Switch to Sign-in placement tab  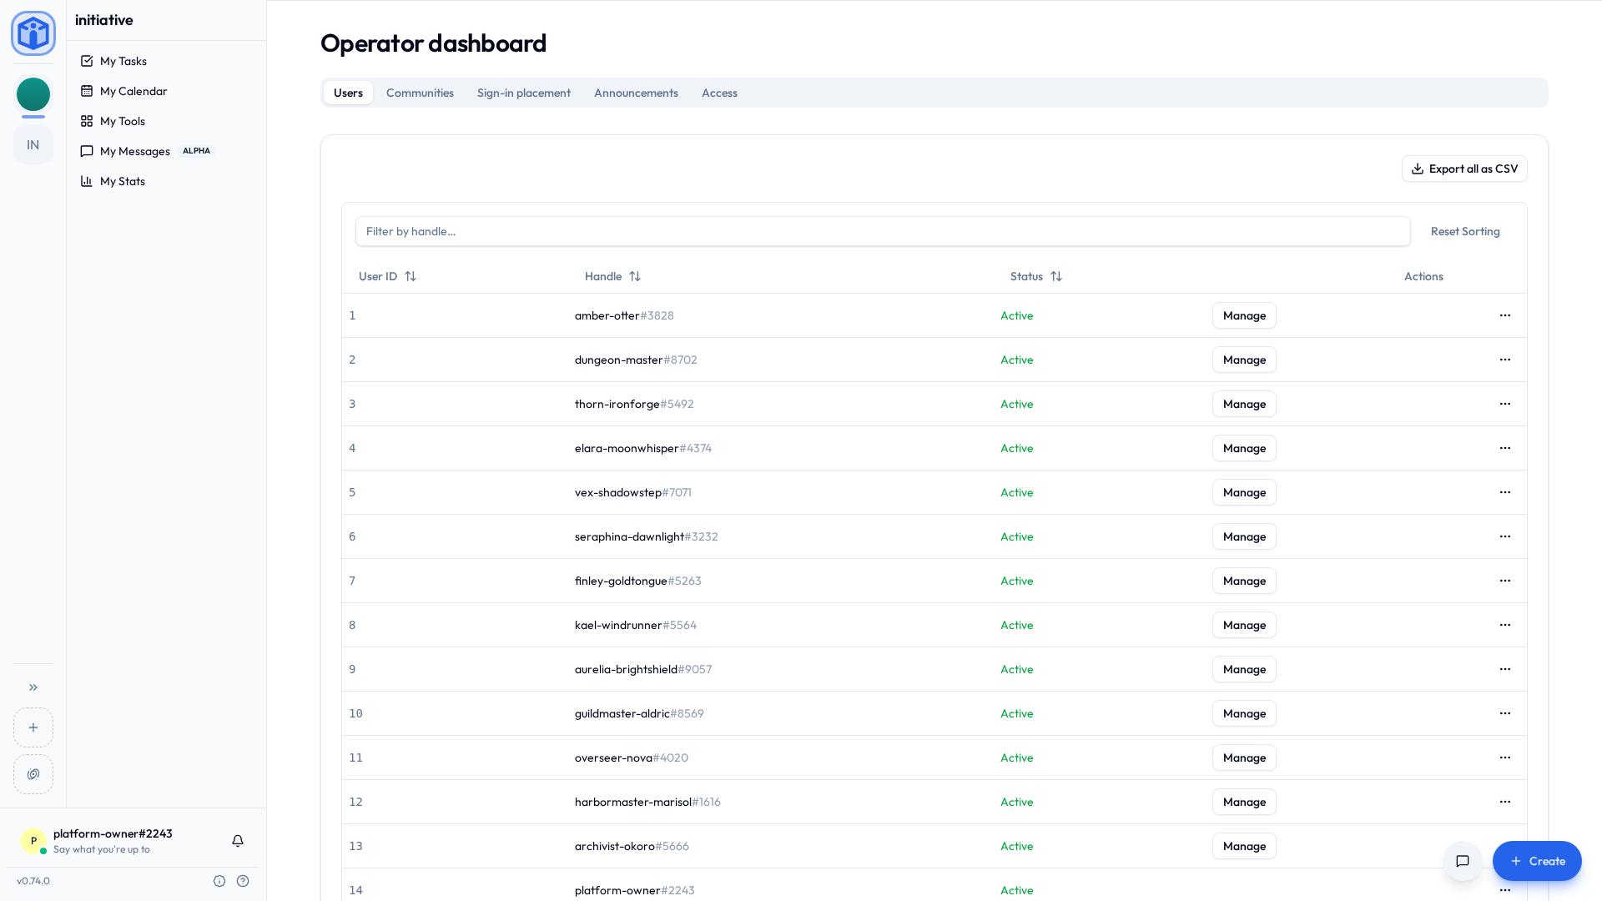[x=524, y=93]
